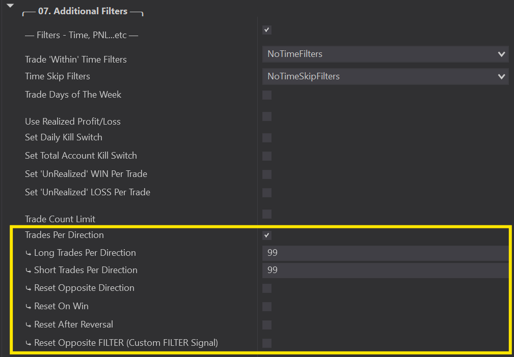Check Reset Opposite FILTER custom signal box
This screenshot has width=514, height=357.
pyautogui.click(x=267, y=343)
